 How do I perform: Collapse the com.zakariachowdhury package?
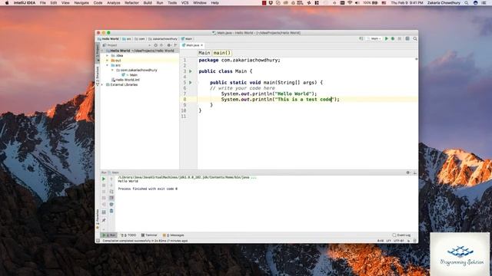tap(113, 70)
